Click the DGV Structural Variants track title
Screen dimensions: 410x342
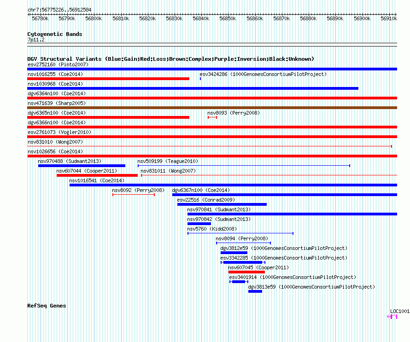coord(170,59)
